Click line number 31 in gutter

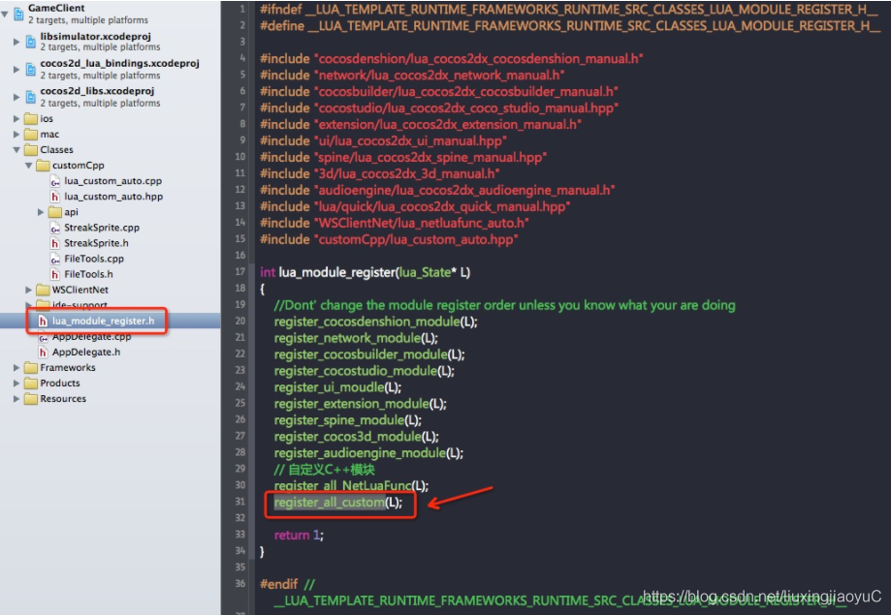pyautogui.click(x=239, y=502)
